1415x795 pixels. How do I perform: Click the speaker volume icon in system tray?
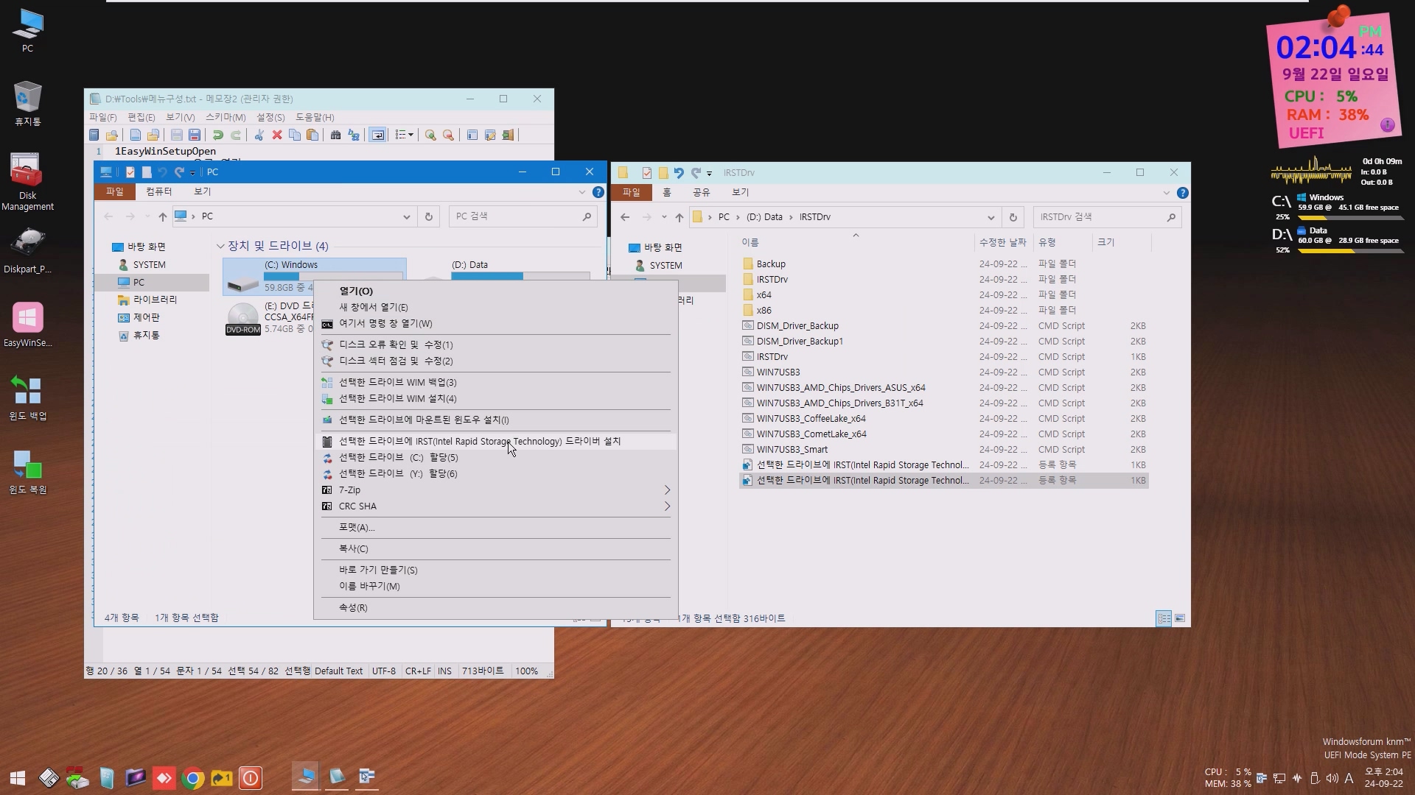tap(1332, 778)
